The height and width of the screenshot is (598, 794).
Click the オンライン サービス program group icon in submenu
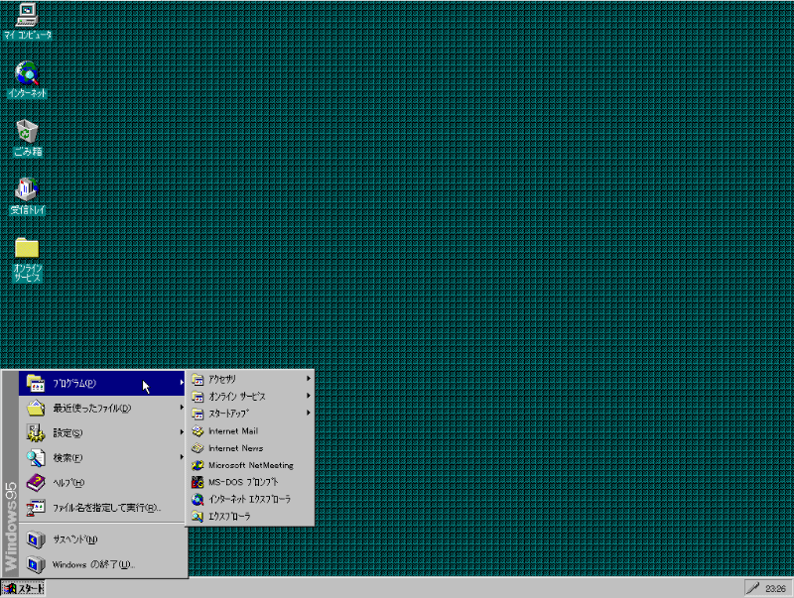pos(198,397)
